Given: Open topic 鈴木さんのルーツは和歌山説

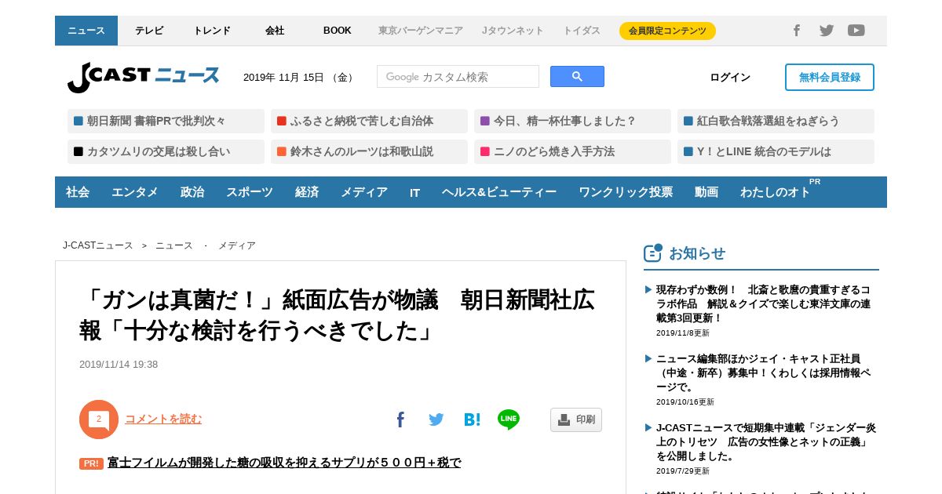Looking at the screenshot, I should click(x=369, y=151).
